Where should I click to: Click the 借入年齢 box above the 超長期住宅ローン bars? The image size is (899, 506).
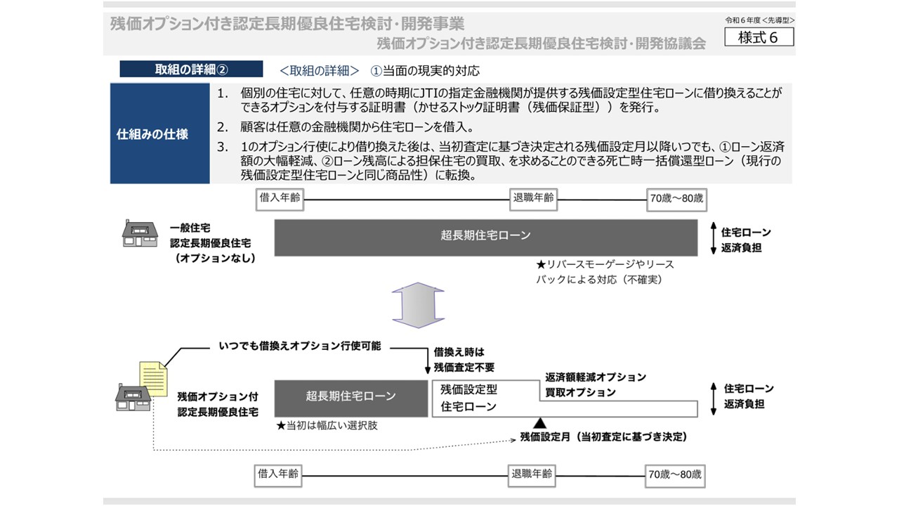pos(280,198)
